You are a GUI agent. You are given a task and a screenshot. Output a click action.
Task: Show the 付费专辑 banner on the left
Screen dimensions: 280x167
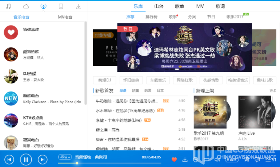coord(105,48)
